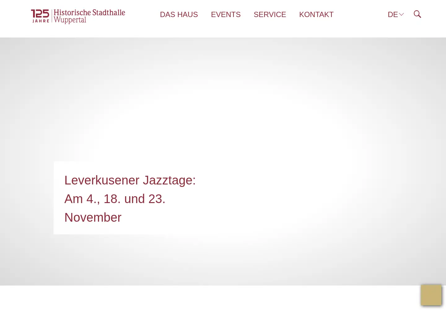Click the Historische Stadthalle Wuppertal logo
Image resolution: width=446 pixels, height=310 pixels.
[x=78, y=16]
